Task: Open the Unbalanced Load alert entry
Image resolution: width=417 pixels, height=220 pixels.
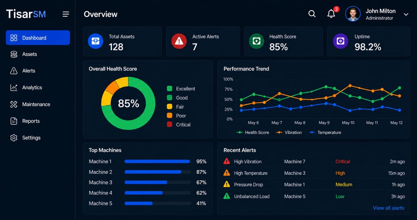Action: [x=314, y=196]
